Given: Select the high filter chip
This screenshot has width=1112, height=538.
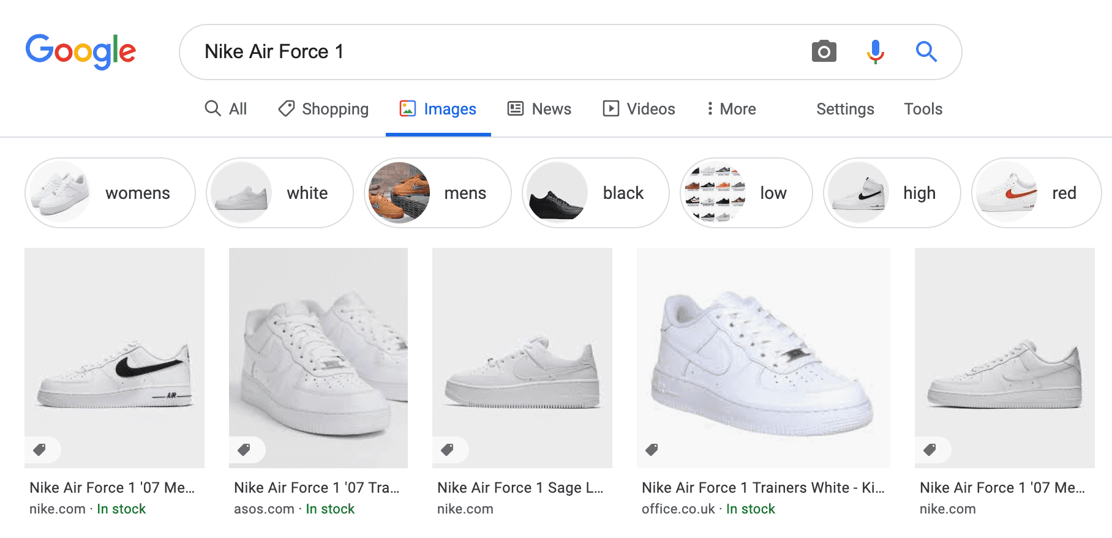Looking at the screenshot, I should point(892,193).
